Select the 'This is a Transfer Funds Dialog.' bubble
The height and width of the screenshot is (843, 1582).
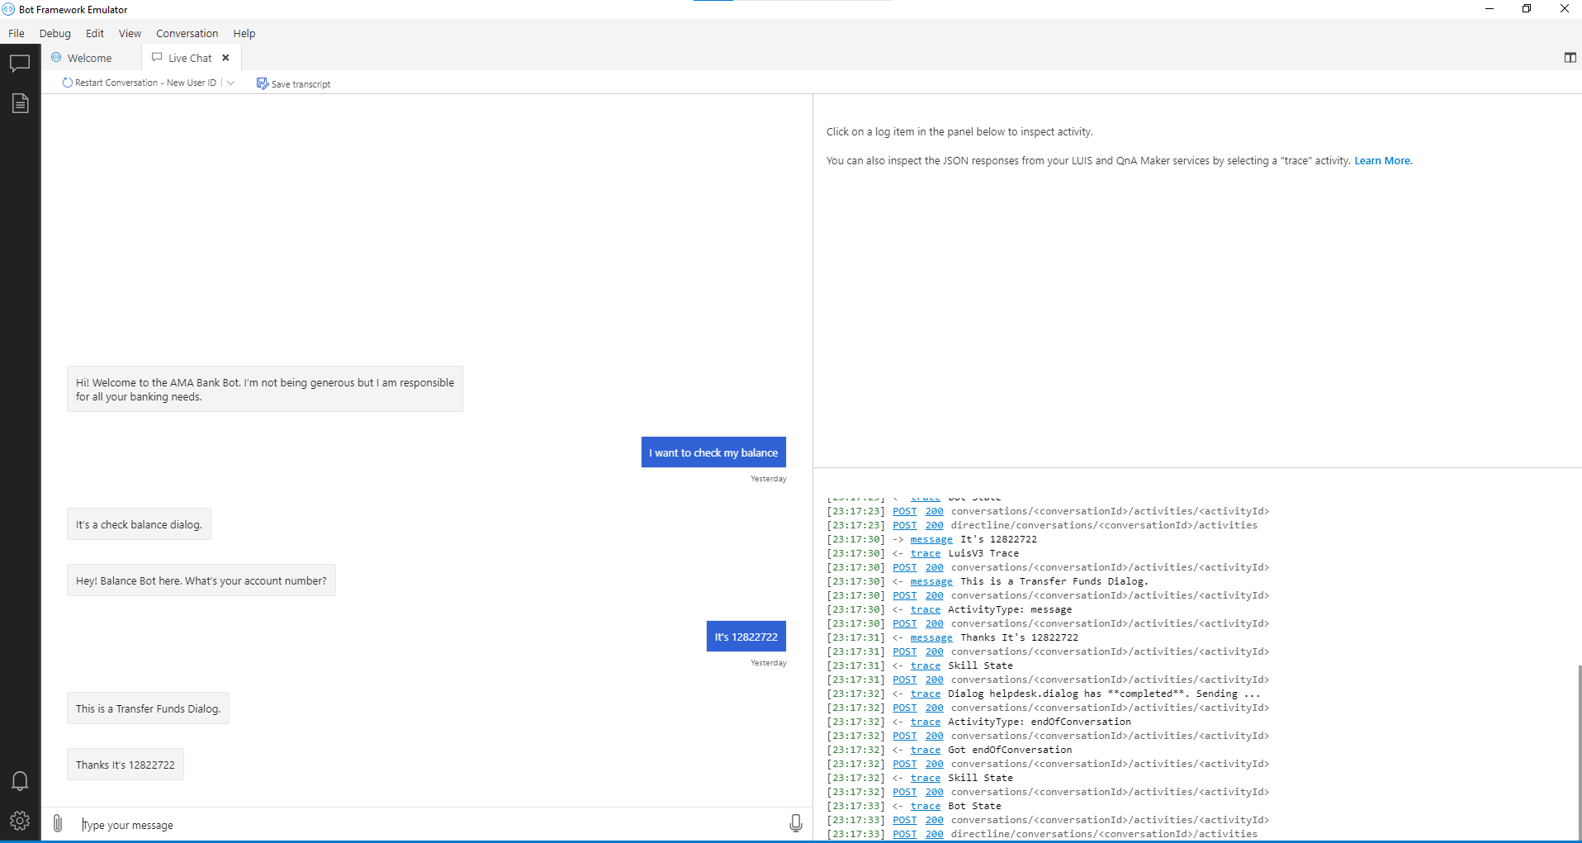tap(148, 708)
